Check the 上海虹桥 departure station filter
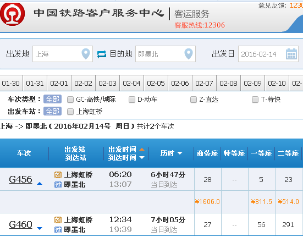The width and height of the screenshot is (303, 237). coord(70,112)
